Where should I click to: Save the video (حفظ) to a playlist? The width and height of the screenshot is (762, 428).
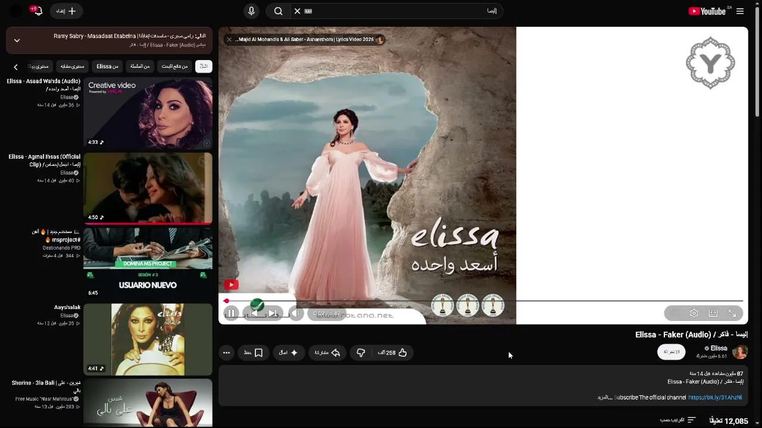254,353
